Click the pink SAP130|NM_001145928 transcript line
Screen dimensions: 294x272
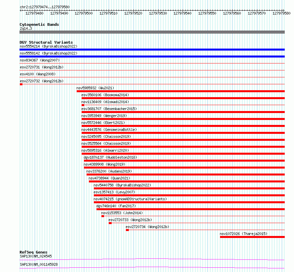(152, 267)
